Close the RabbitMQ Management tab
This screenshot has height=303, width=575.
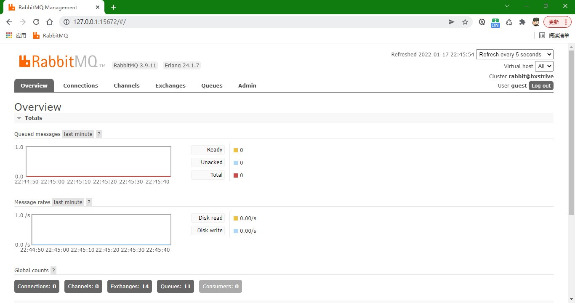click(98, 7)
